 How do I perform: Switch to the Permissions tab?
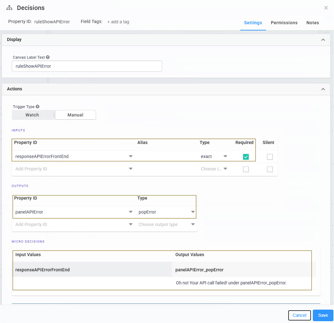284,23
